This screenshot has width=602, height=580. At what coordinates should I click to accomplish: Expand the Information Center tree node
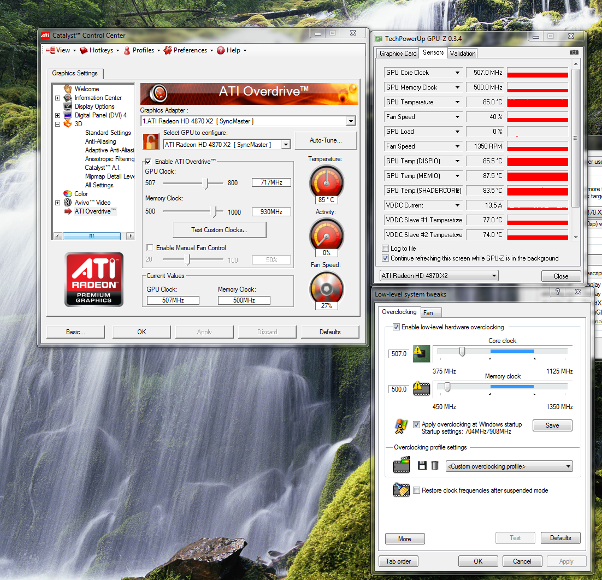coord(57,98)
